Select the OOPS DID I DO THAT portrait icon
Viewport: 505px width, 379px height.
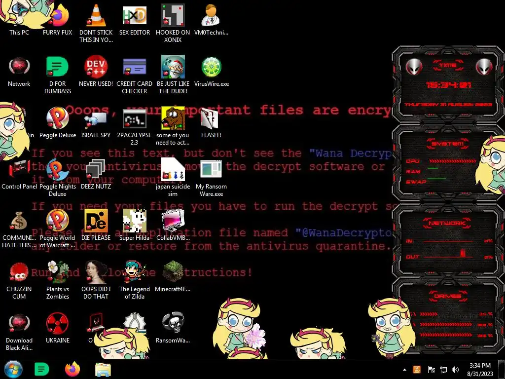point(96,280)
